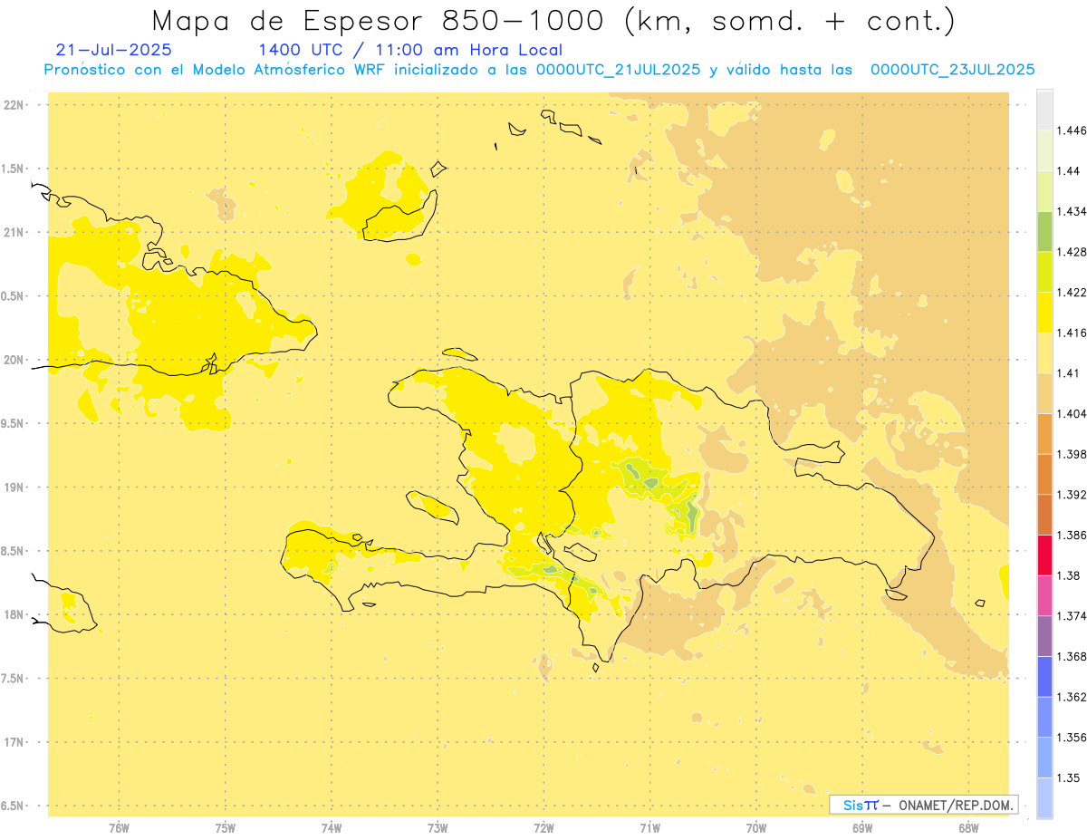The width and height of the screenshot is (1087, 840).
Task: Select the light gray swatch above 1.446
Action: pos(1044,110)
